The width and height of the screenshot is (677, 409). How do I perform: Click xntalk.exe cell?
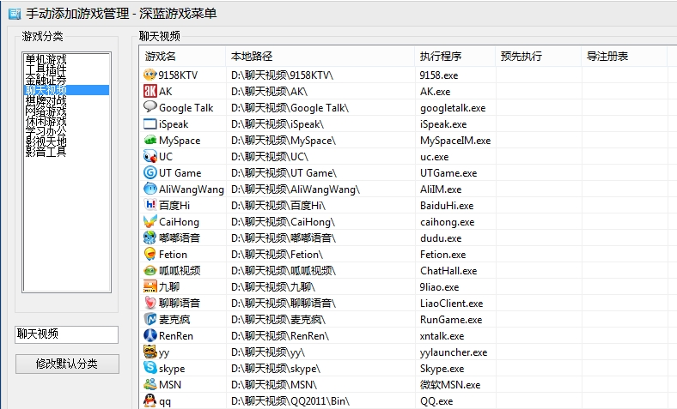pyautogui.click(x=442, y=336)
